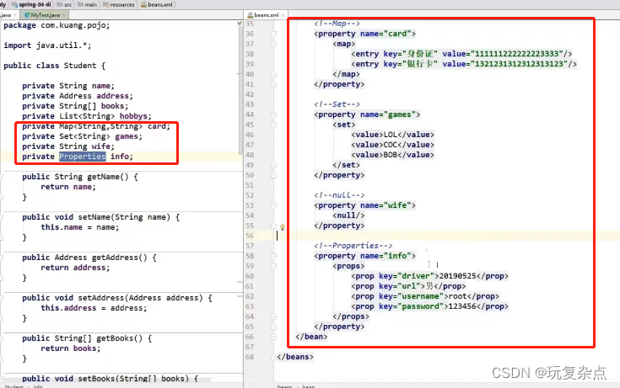The width and height of the screenshot is (620, 388).
Task: Click the private List<String> hobbys field
Action: pos(87,116)
